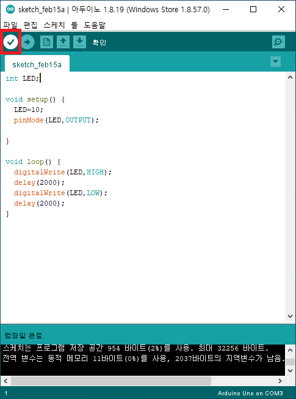Click the horizontal scrollbar right arrow
This screenshot has height=399, width=296.
pos(280,381)
